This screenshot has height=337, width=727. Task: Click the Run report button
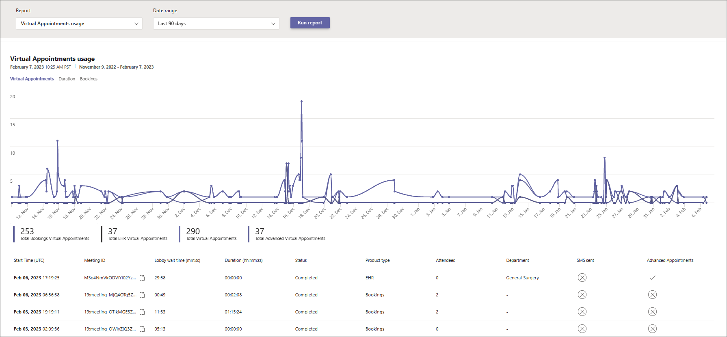tap(310, 23)
